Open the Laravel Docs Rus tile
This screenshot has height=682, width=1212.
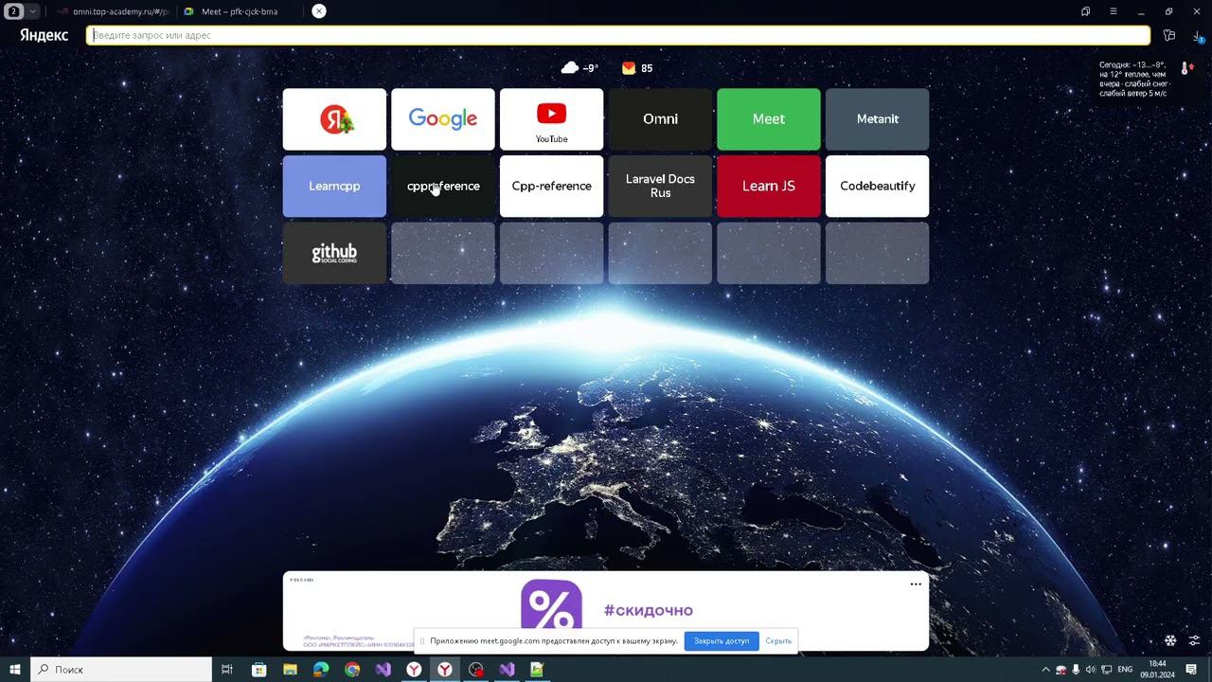tap(660, 187)
